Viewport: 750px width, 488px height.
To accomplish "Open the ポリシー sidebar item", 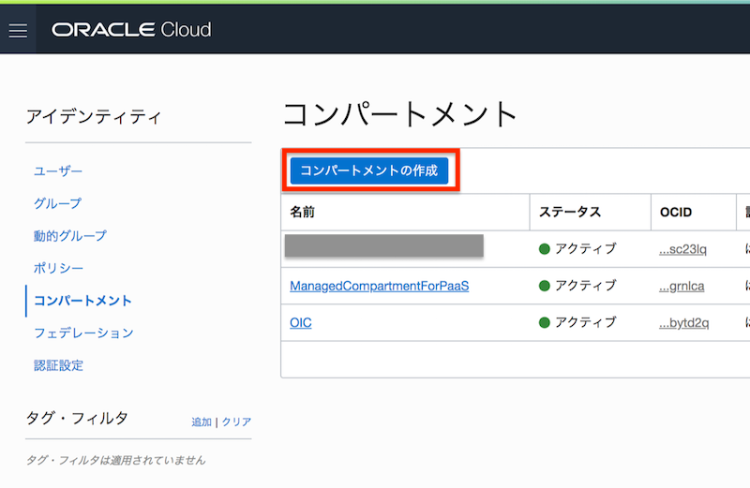I will (58, 269).
